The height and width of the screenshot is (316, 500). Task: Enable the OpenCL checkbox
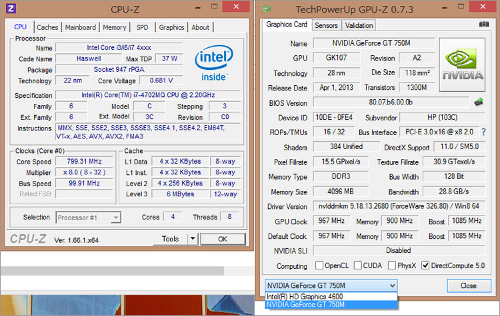tap(319, 265)
